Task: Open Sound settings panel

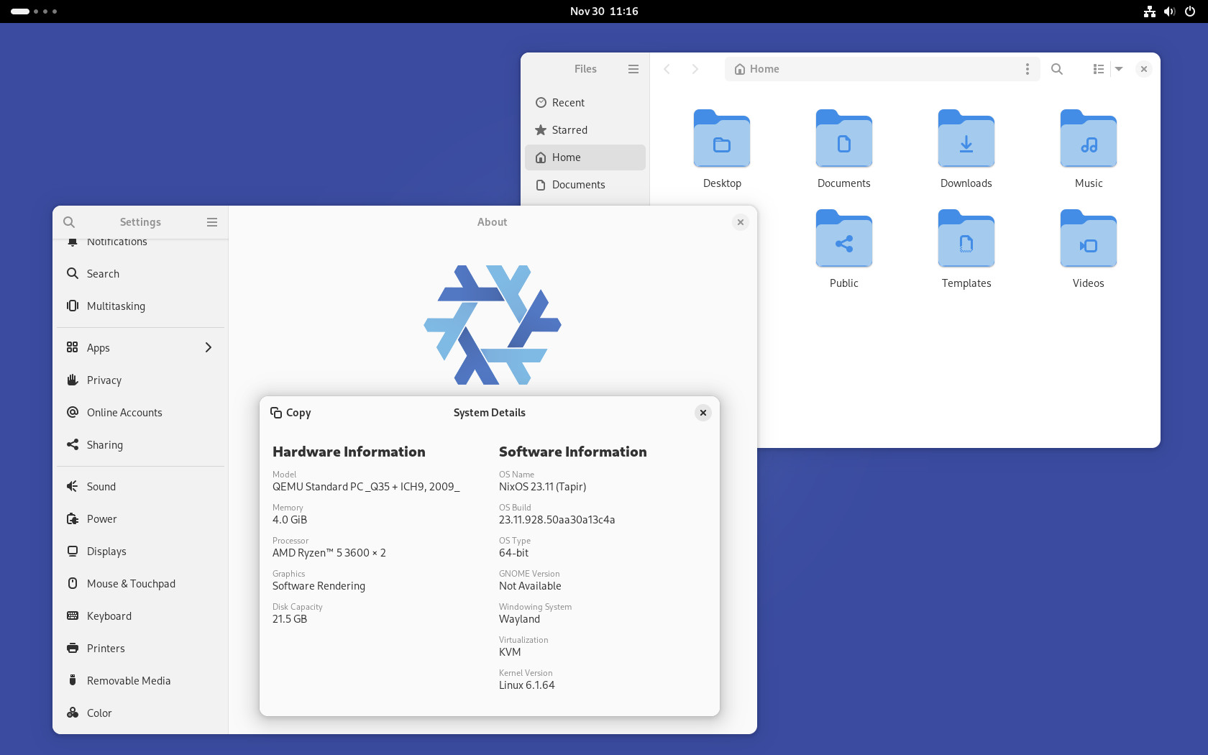Action: 140,487
